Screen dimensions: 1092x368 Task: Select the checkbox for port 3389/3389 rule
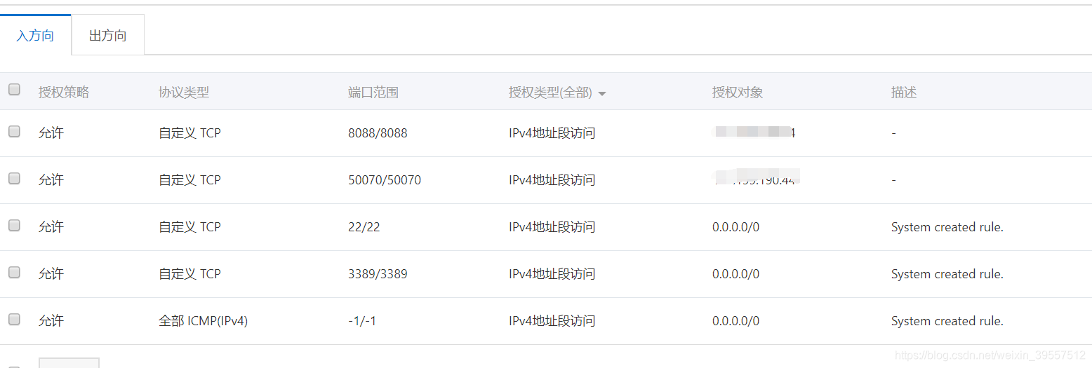click(14, 272)
